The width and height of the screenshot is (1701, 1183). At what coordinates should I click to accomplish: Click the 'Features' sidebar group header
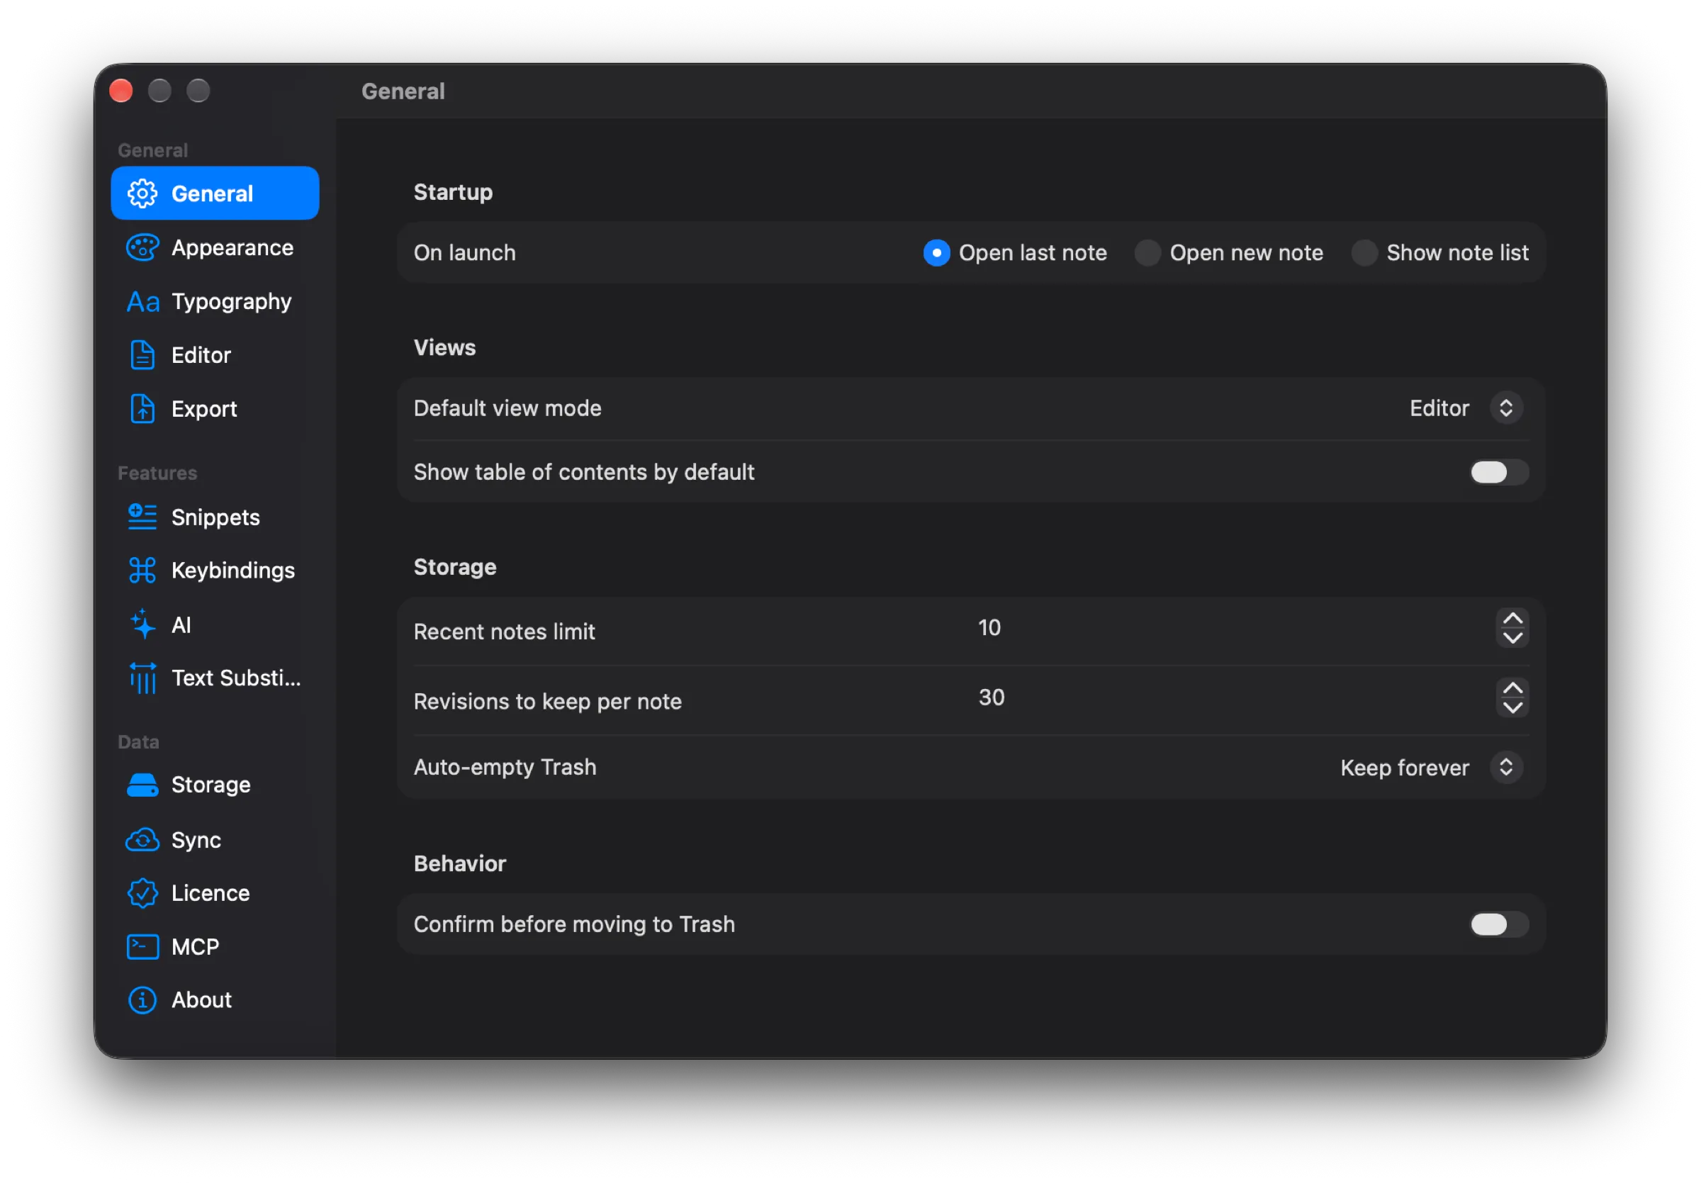point(157,473)
